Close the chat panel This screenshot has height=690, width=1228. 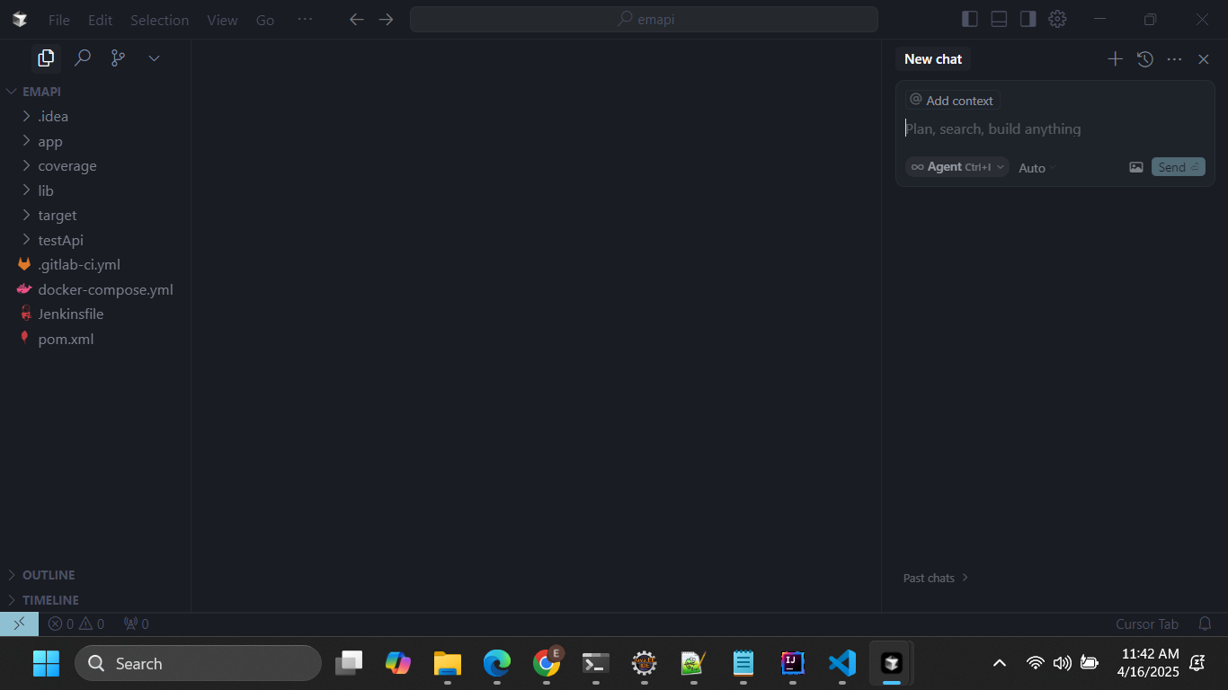1204,59
